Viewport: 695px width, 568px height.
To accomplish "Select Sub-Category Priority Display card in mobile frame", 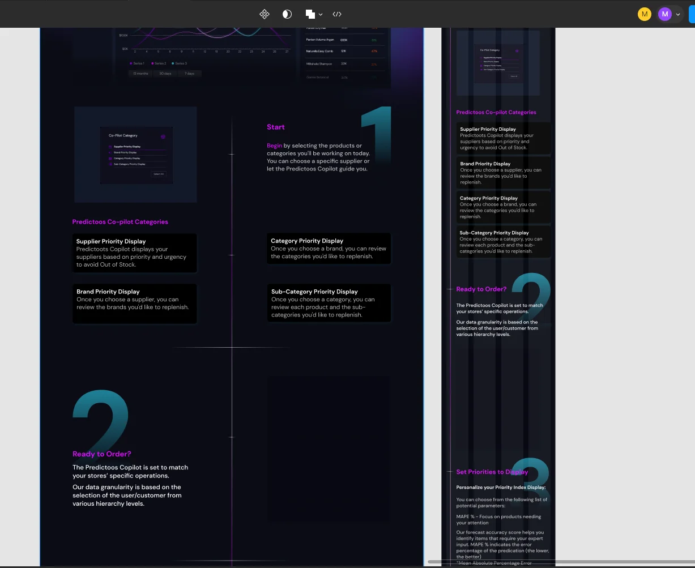I will (x=504, y=242).
